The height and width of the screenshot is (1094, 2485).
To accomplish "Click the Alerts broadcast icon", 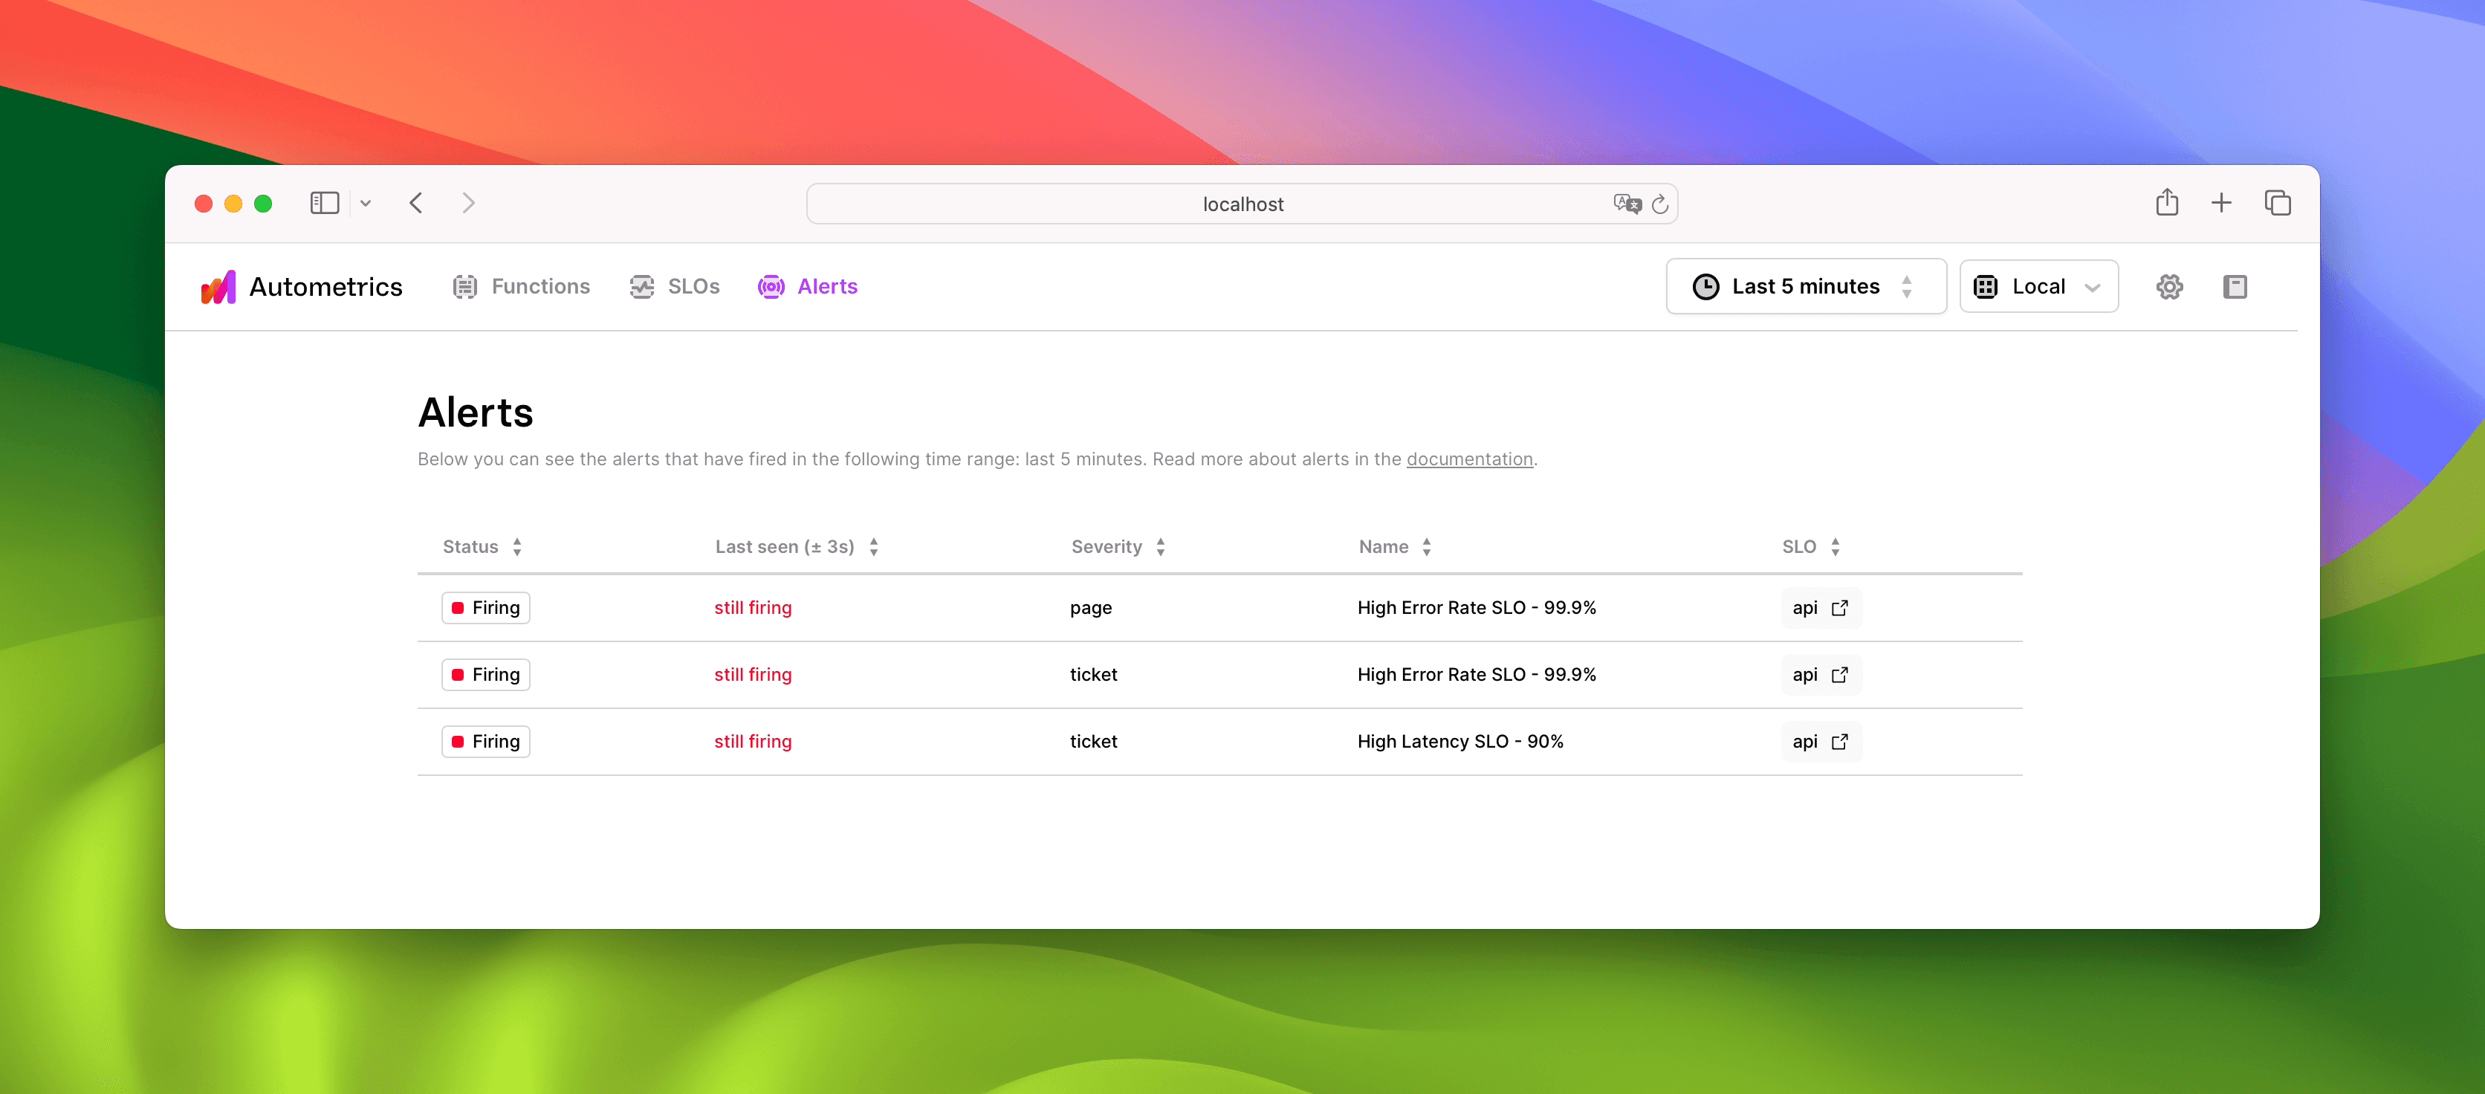I will click(x=772, y=287).
